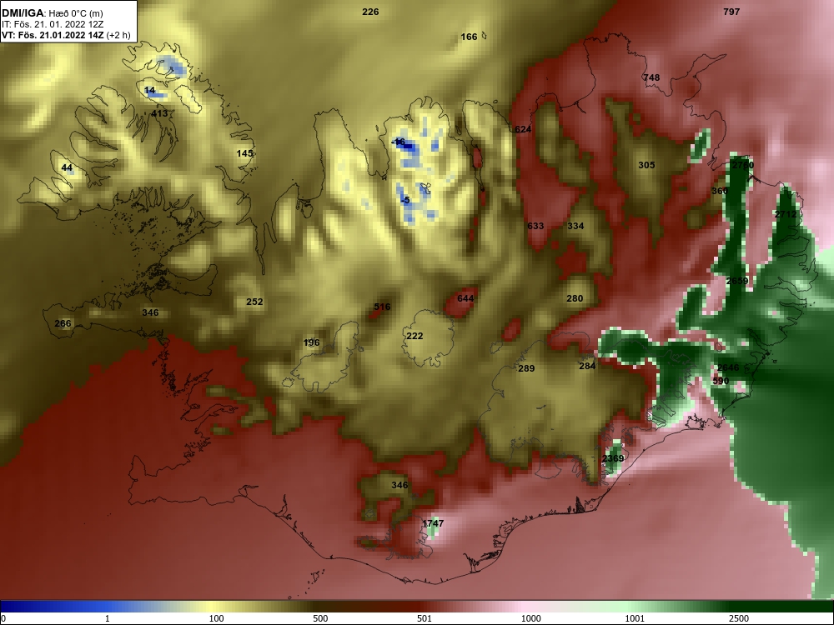The height and width of the screenshot is (625, 834).
Task: Click the 644 value on the map
Action: [465, 298]
